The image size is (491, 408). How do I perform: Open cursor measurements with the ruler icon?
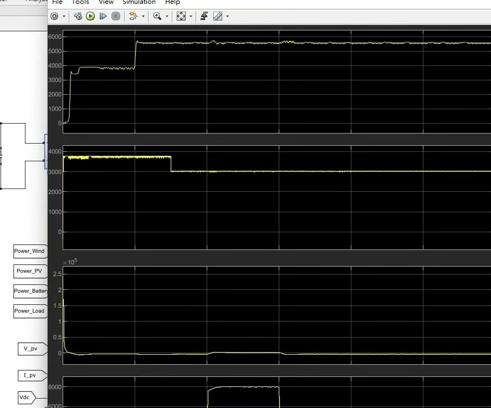[217, 16]
